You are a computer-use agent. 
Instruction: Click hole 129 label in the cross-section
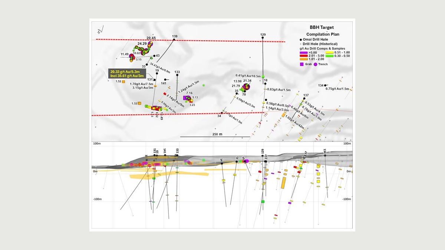(x=263, y=151)
